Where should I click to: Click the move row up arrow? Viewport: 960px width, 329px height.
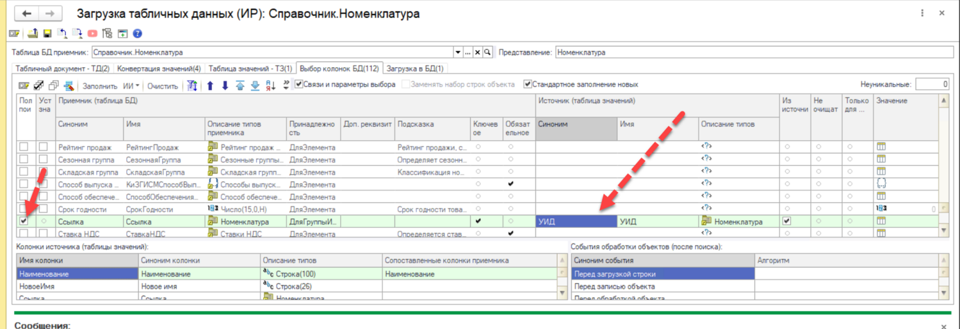coord(210,86)
